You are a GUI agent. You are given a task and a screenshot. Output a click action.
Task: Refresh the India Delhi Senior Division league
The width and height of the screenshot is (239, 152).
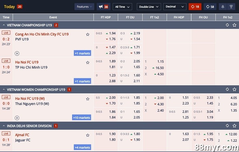click(x=227, y=126)
